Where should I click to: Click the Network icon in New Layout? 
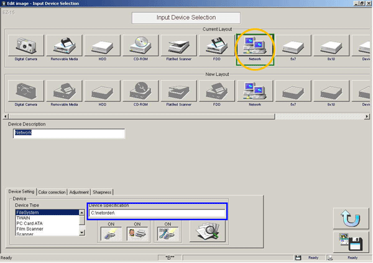pyautogui.click(x=255, y=93)
